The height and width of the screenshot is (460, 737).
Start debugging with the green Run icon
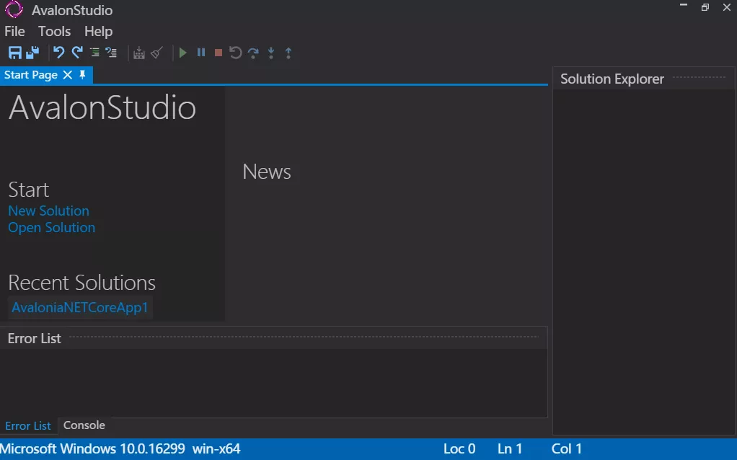[x=182, y=53]
